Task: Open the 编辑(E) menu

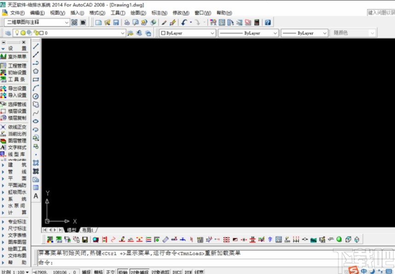Action: (37, 13)
